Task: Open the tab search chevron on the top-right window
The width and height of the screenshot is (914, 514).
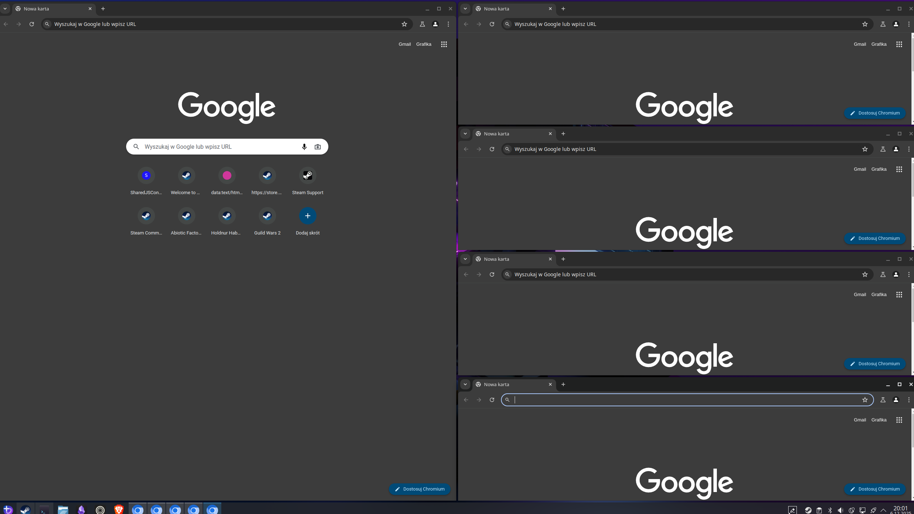Action: point(465,8)
